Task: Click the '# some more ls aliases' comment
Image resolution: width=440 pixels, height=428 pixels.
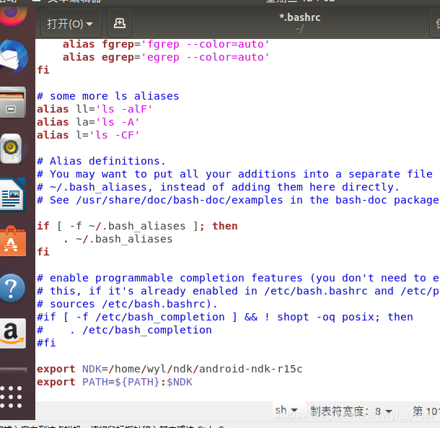Action: [108, 96]
